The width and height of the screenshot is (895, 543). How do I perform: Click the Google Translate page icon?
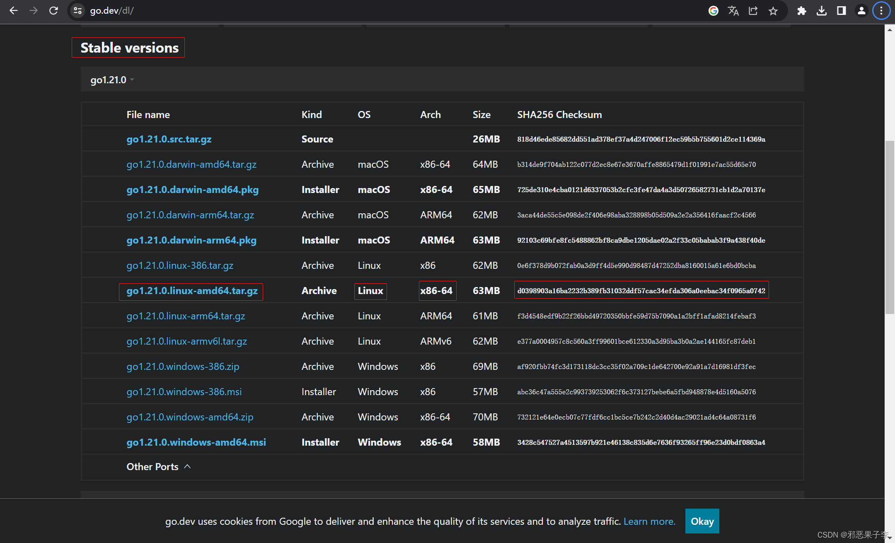tap(733, 11)
